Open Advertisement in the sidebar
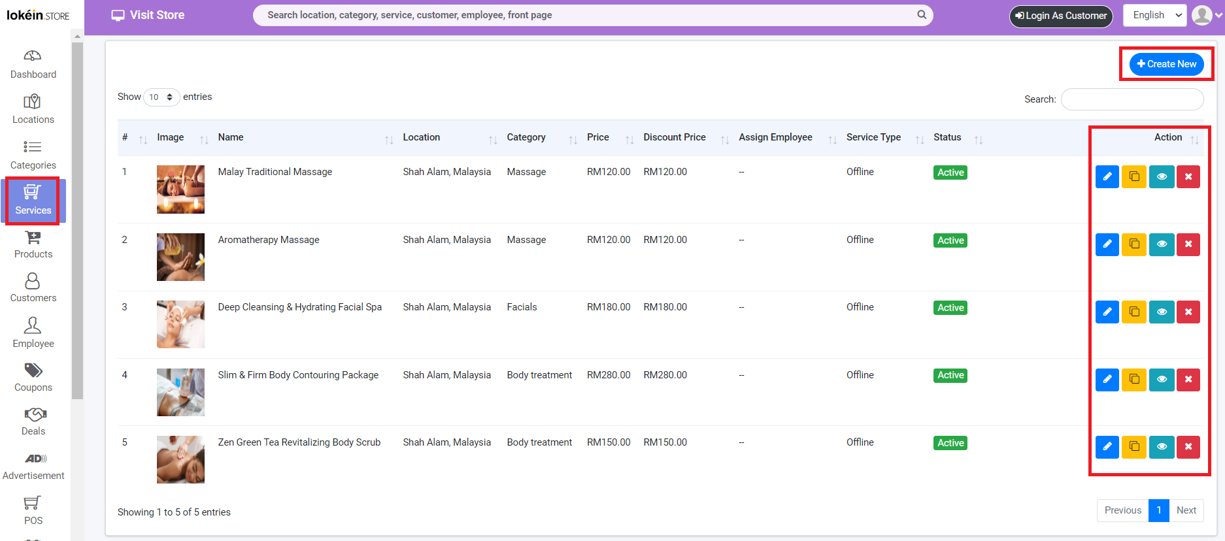This screenshot has width=1225, height=541. click(33, 467)
